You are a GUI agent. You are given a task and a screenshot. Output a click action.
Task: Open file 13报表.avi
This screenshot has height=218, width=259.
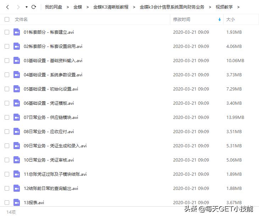(34, 202)
